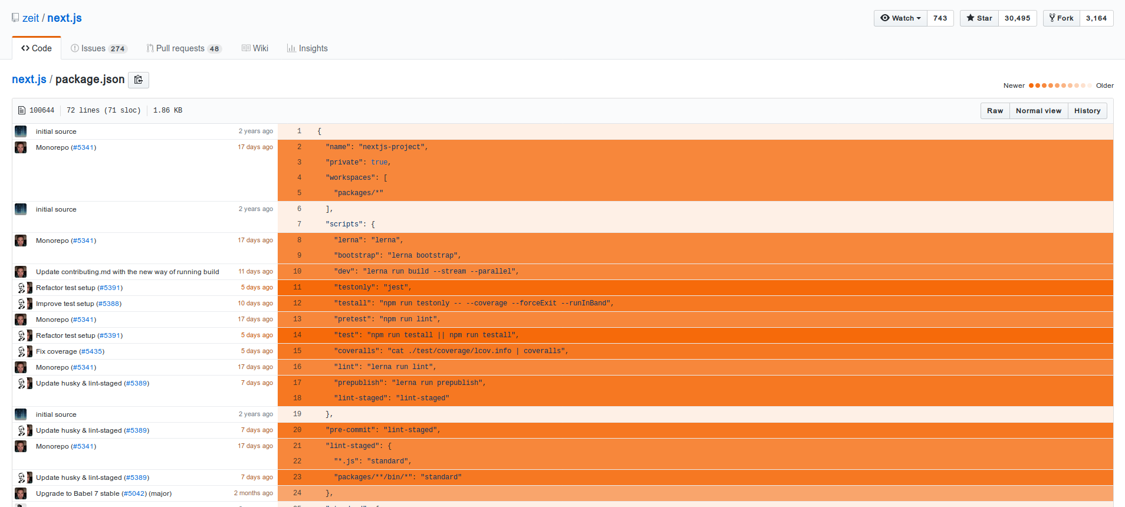Click the '11 days ago' timestamp
The width and height of the screenshot is (1125, 507).
click(x=256, y=272)
